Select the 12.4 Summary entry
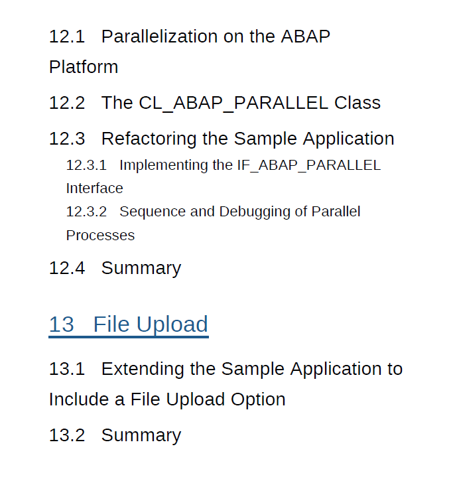The height and width of the screenshot is (487, 453). [x=141, y=268]
